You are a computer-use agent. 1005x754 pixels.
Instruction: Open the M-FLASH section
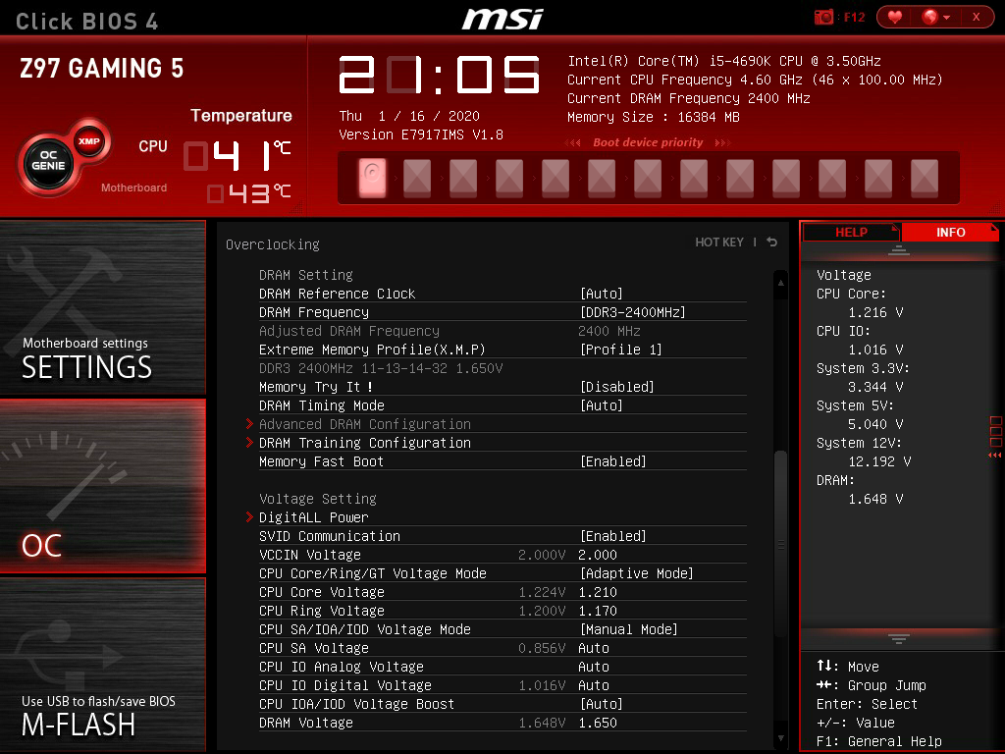tap(102, 665)
